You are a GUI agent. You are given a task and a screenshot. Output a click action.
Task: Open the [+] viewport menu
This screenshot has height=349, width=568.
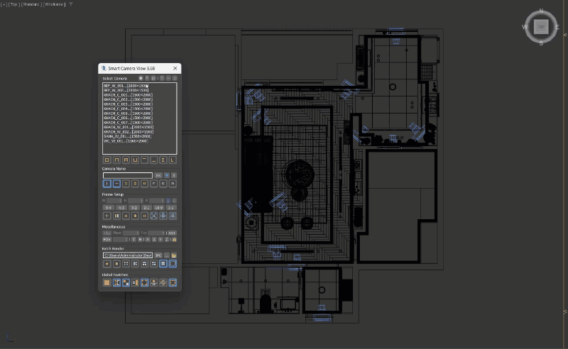pyautogui.click(x=4, y=4)
